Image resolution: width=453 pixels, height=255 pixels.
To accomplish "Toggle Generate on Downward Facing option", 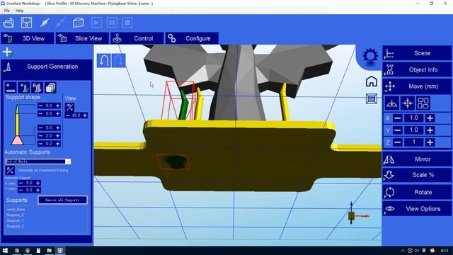I will pyautogui.click(x=10, y=170).
